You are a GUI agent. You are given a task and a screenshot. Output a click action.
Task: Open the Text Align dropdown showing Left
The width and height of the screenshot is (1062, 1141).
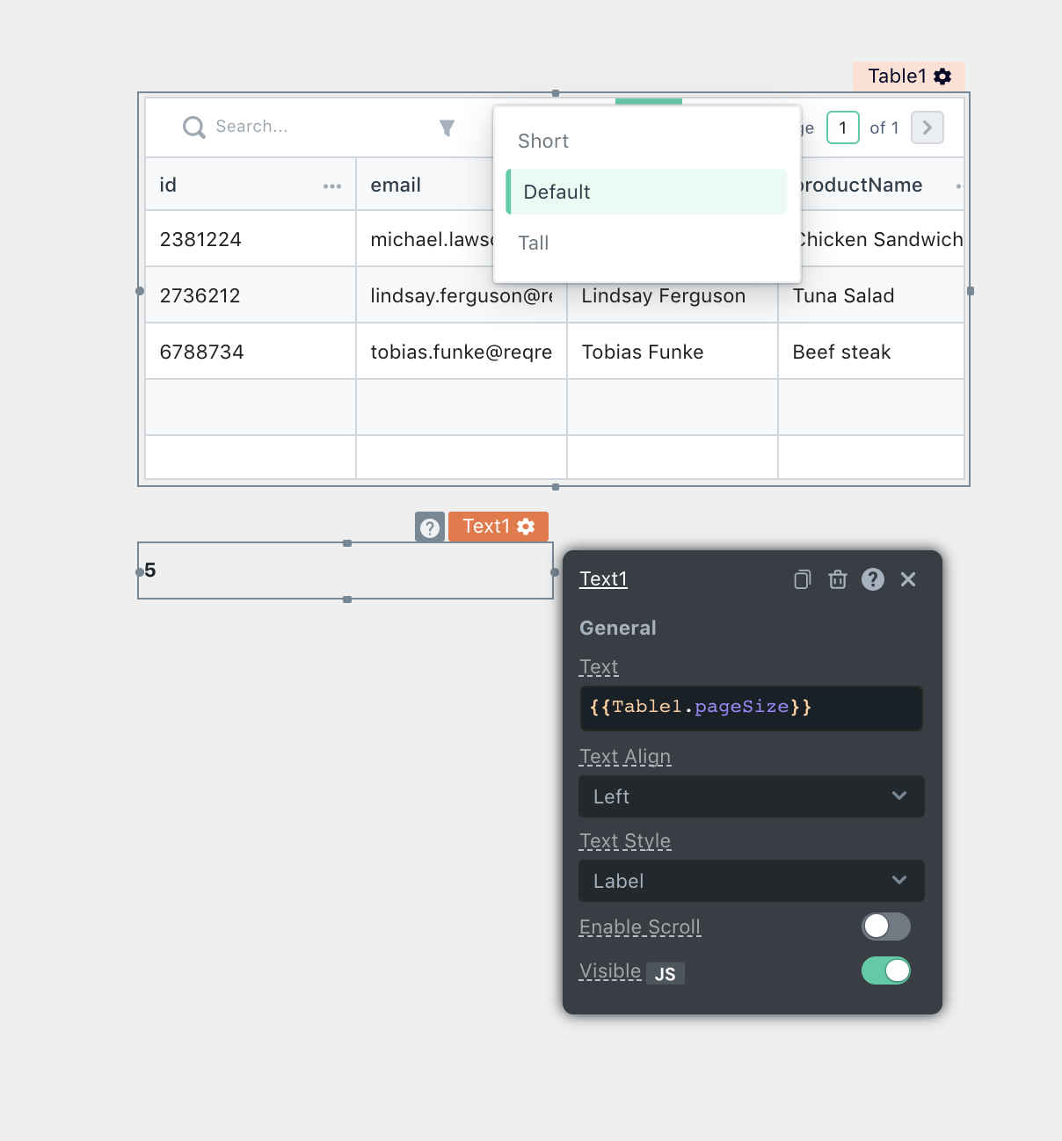tap(752, 796)
